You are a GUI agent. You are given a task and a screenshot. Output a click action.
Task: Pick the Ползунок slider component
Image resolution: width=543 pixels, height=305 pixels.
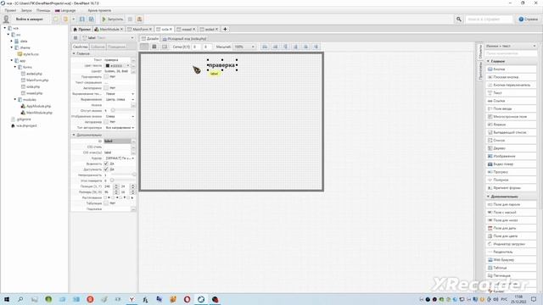[x=511, y=180]
